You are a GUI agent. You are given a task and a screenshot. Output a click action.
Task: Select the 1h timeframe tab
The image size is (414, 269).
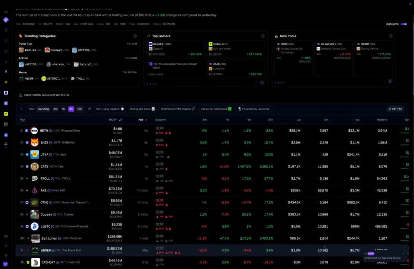tap(63, 109)
